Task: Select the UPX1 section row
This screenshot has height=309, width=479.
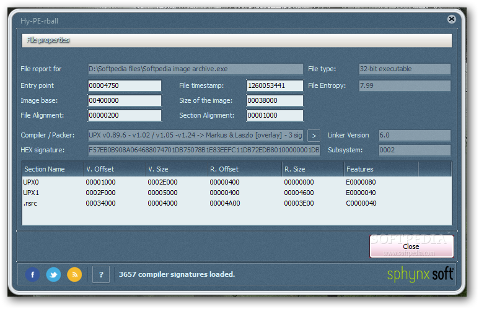Action: [x=237, y=193]
